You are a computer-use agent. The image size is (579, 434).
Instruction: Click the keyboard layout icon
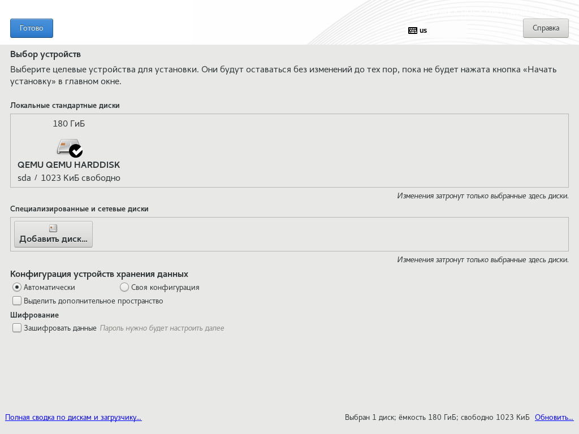point(413,31)
